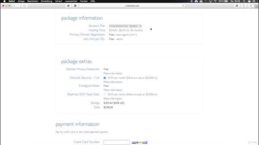Open More information under Domain Privacy Protection
Screen dimensions: 259x145
click(113, 73)
